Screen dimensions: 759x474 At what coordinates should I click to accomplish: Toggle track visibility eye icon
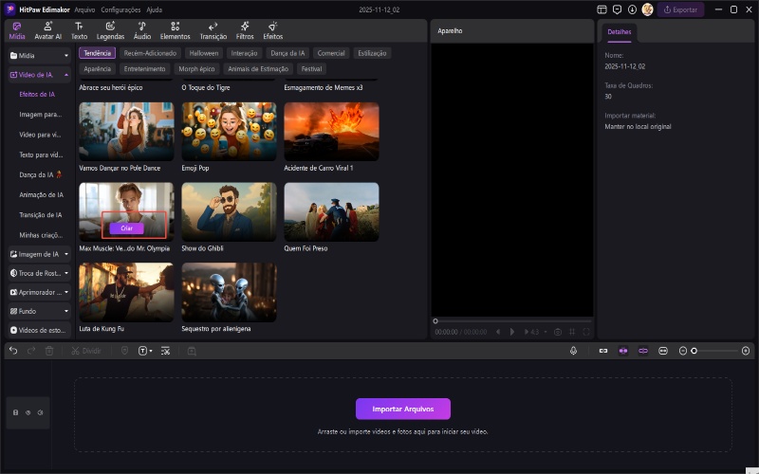28,412
